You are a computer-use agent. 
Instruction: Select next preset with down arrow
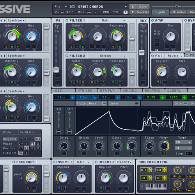(133, 12)
